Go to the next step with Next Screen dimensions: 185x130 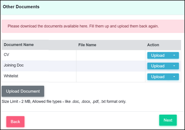click(x=168, y=120)
